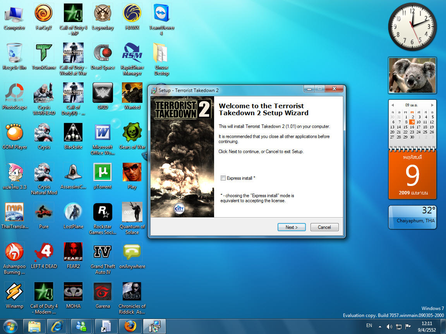Select the GRID game icon
The image size is (446, 334).
tap(103, 96)
